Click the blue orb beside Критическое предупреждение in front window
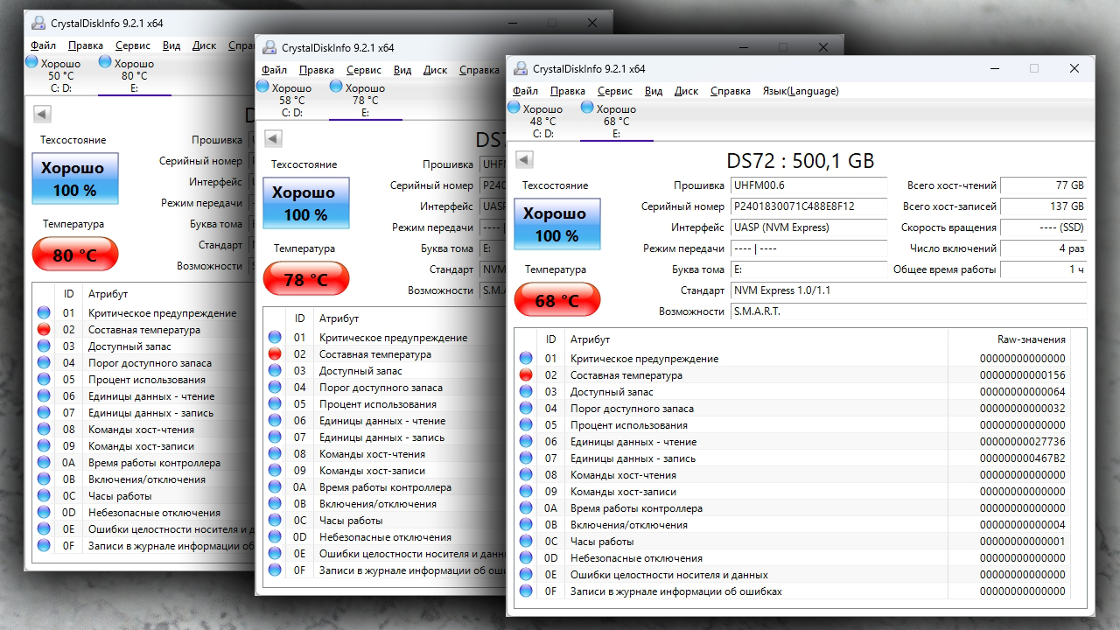 point(526,358)
